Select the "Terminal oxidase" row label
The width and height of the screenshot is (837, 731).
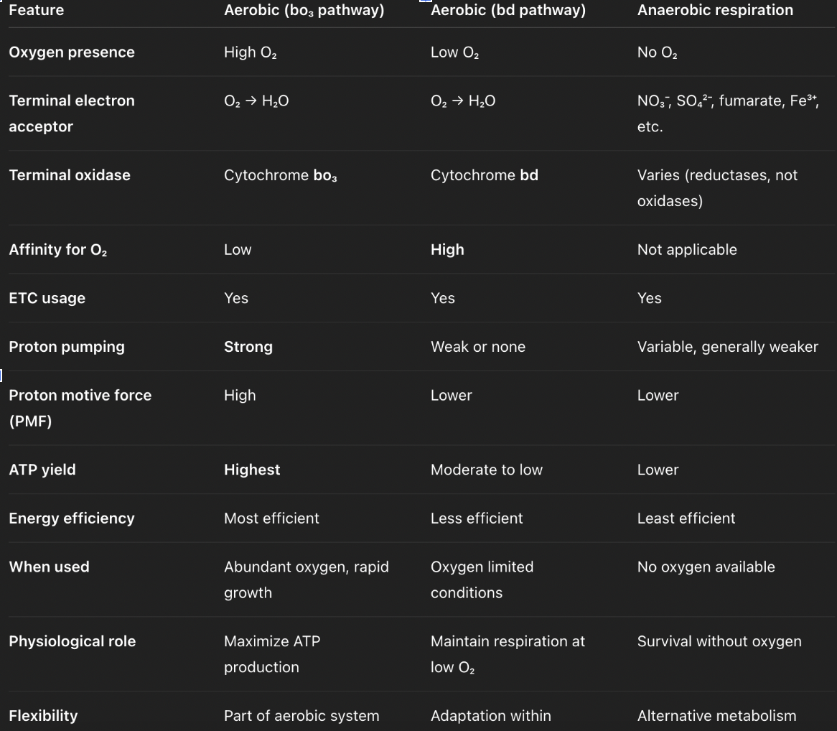click(70, 175)
